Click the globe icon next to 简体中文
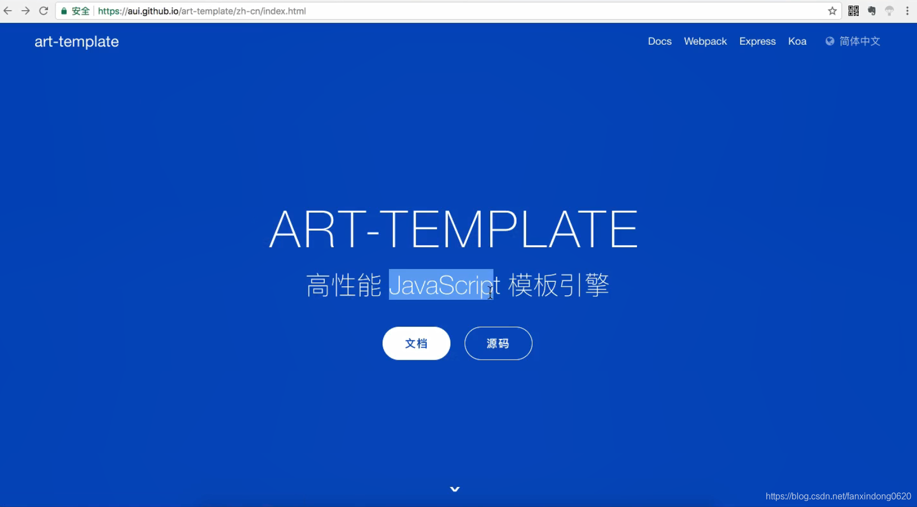Screen dimensions: 917x507 pyautogui.click(x=828, y=41)
